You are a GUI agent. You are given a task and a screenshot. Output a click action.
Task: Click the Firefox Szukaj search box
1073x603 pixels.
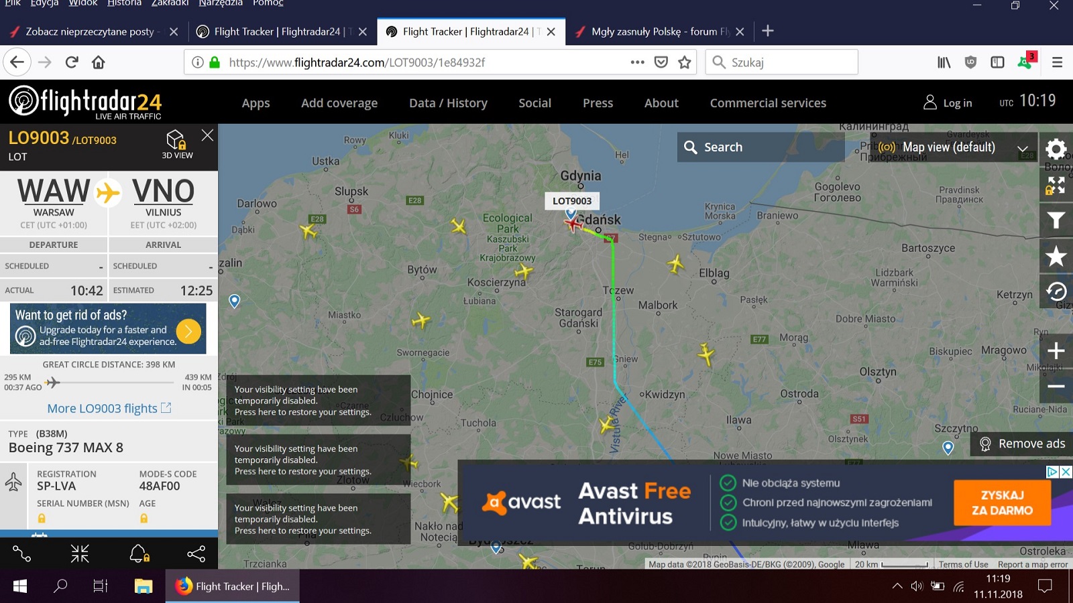(x=782, y=62)
